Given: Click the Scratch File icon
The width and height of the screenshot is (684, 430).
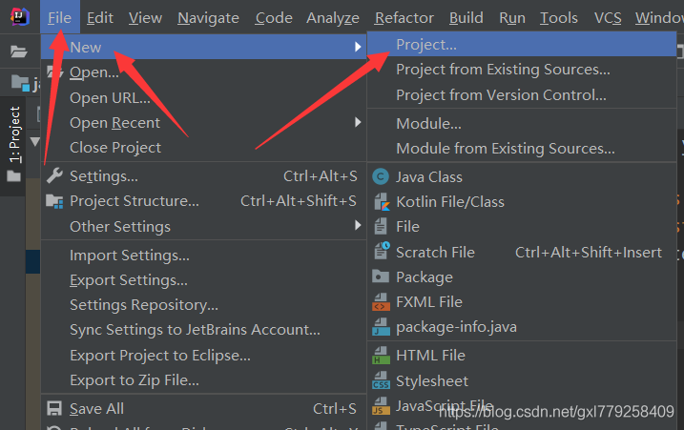Looking at the screenshot, I should pyautogui.click(x=381, y=252).
